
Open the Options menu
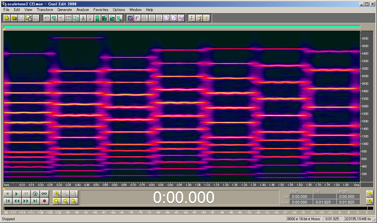tap(119, 10)
